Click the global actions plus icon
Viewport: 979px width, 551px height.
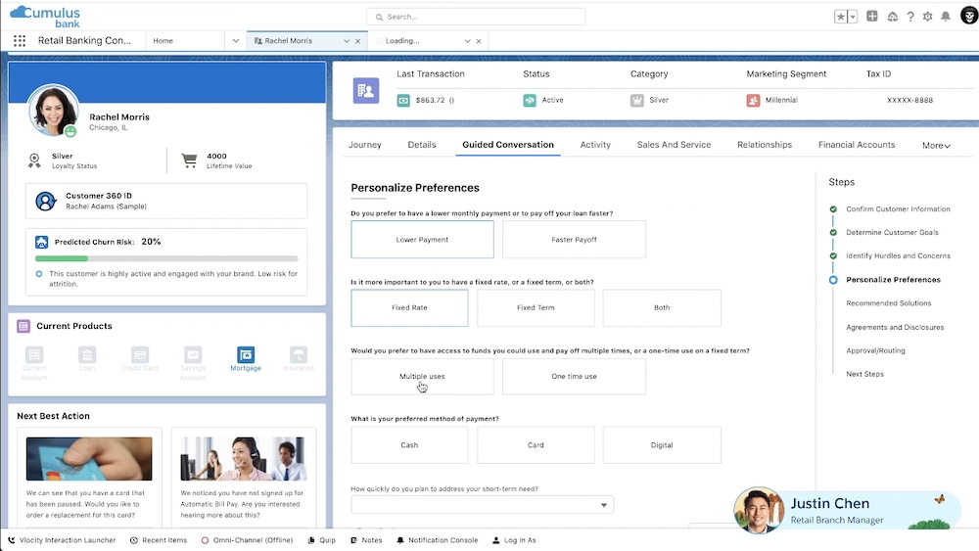(x=872, y=17)
